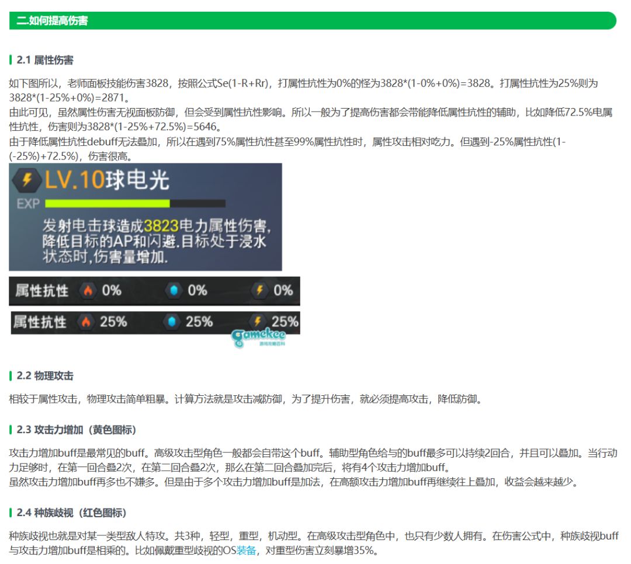Click the lightning icon in 25% resistance row
Viewport: 631px width, 564px height.
[258, 322]
